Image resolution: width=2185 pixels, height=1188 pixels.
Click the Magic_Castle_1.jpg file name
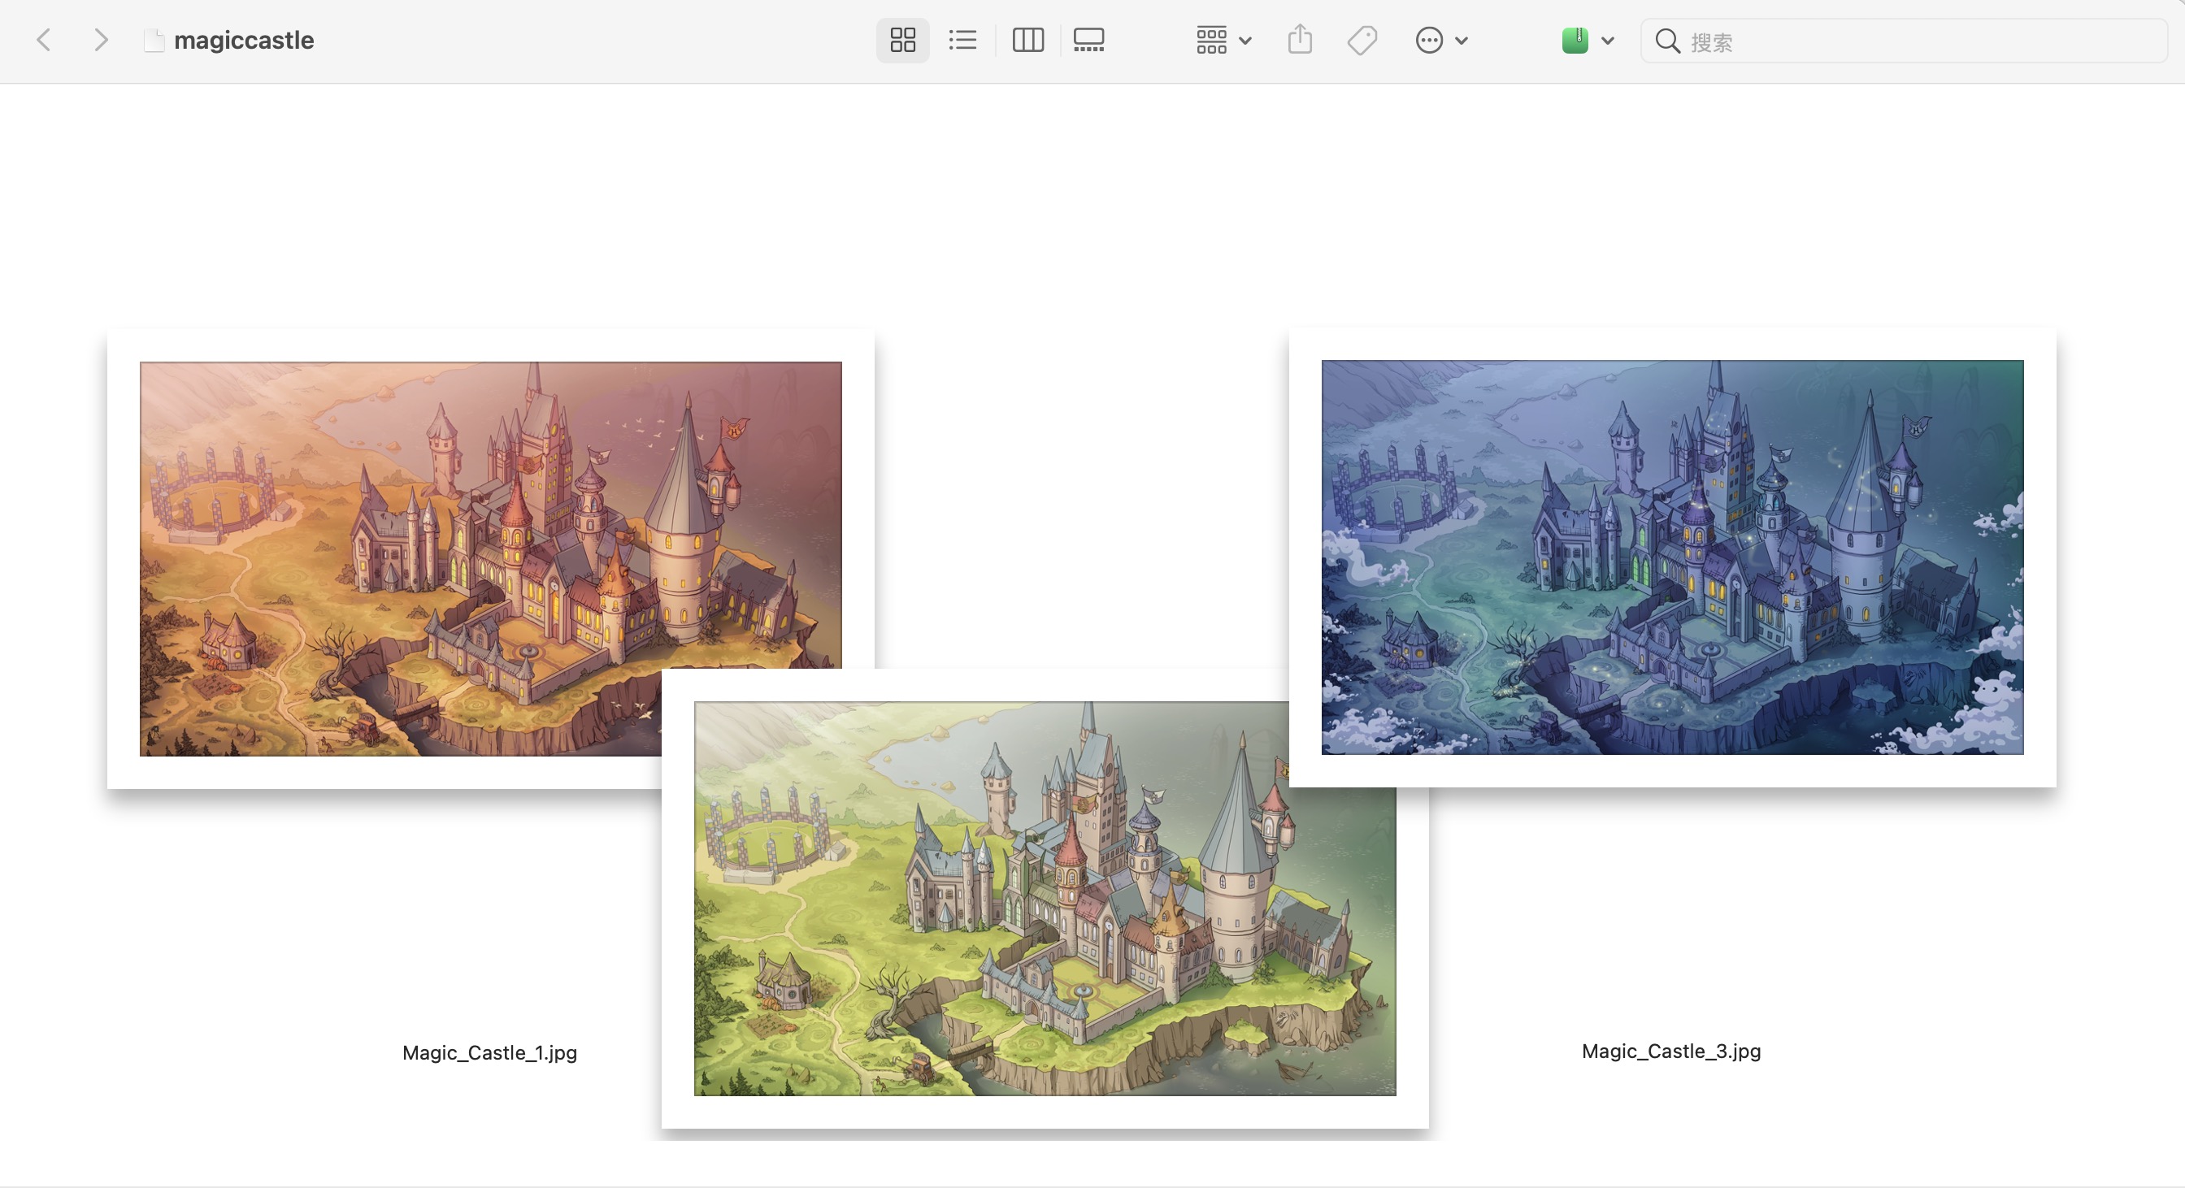tap(489, 1052)
